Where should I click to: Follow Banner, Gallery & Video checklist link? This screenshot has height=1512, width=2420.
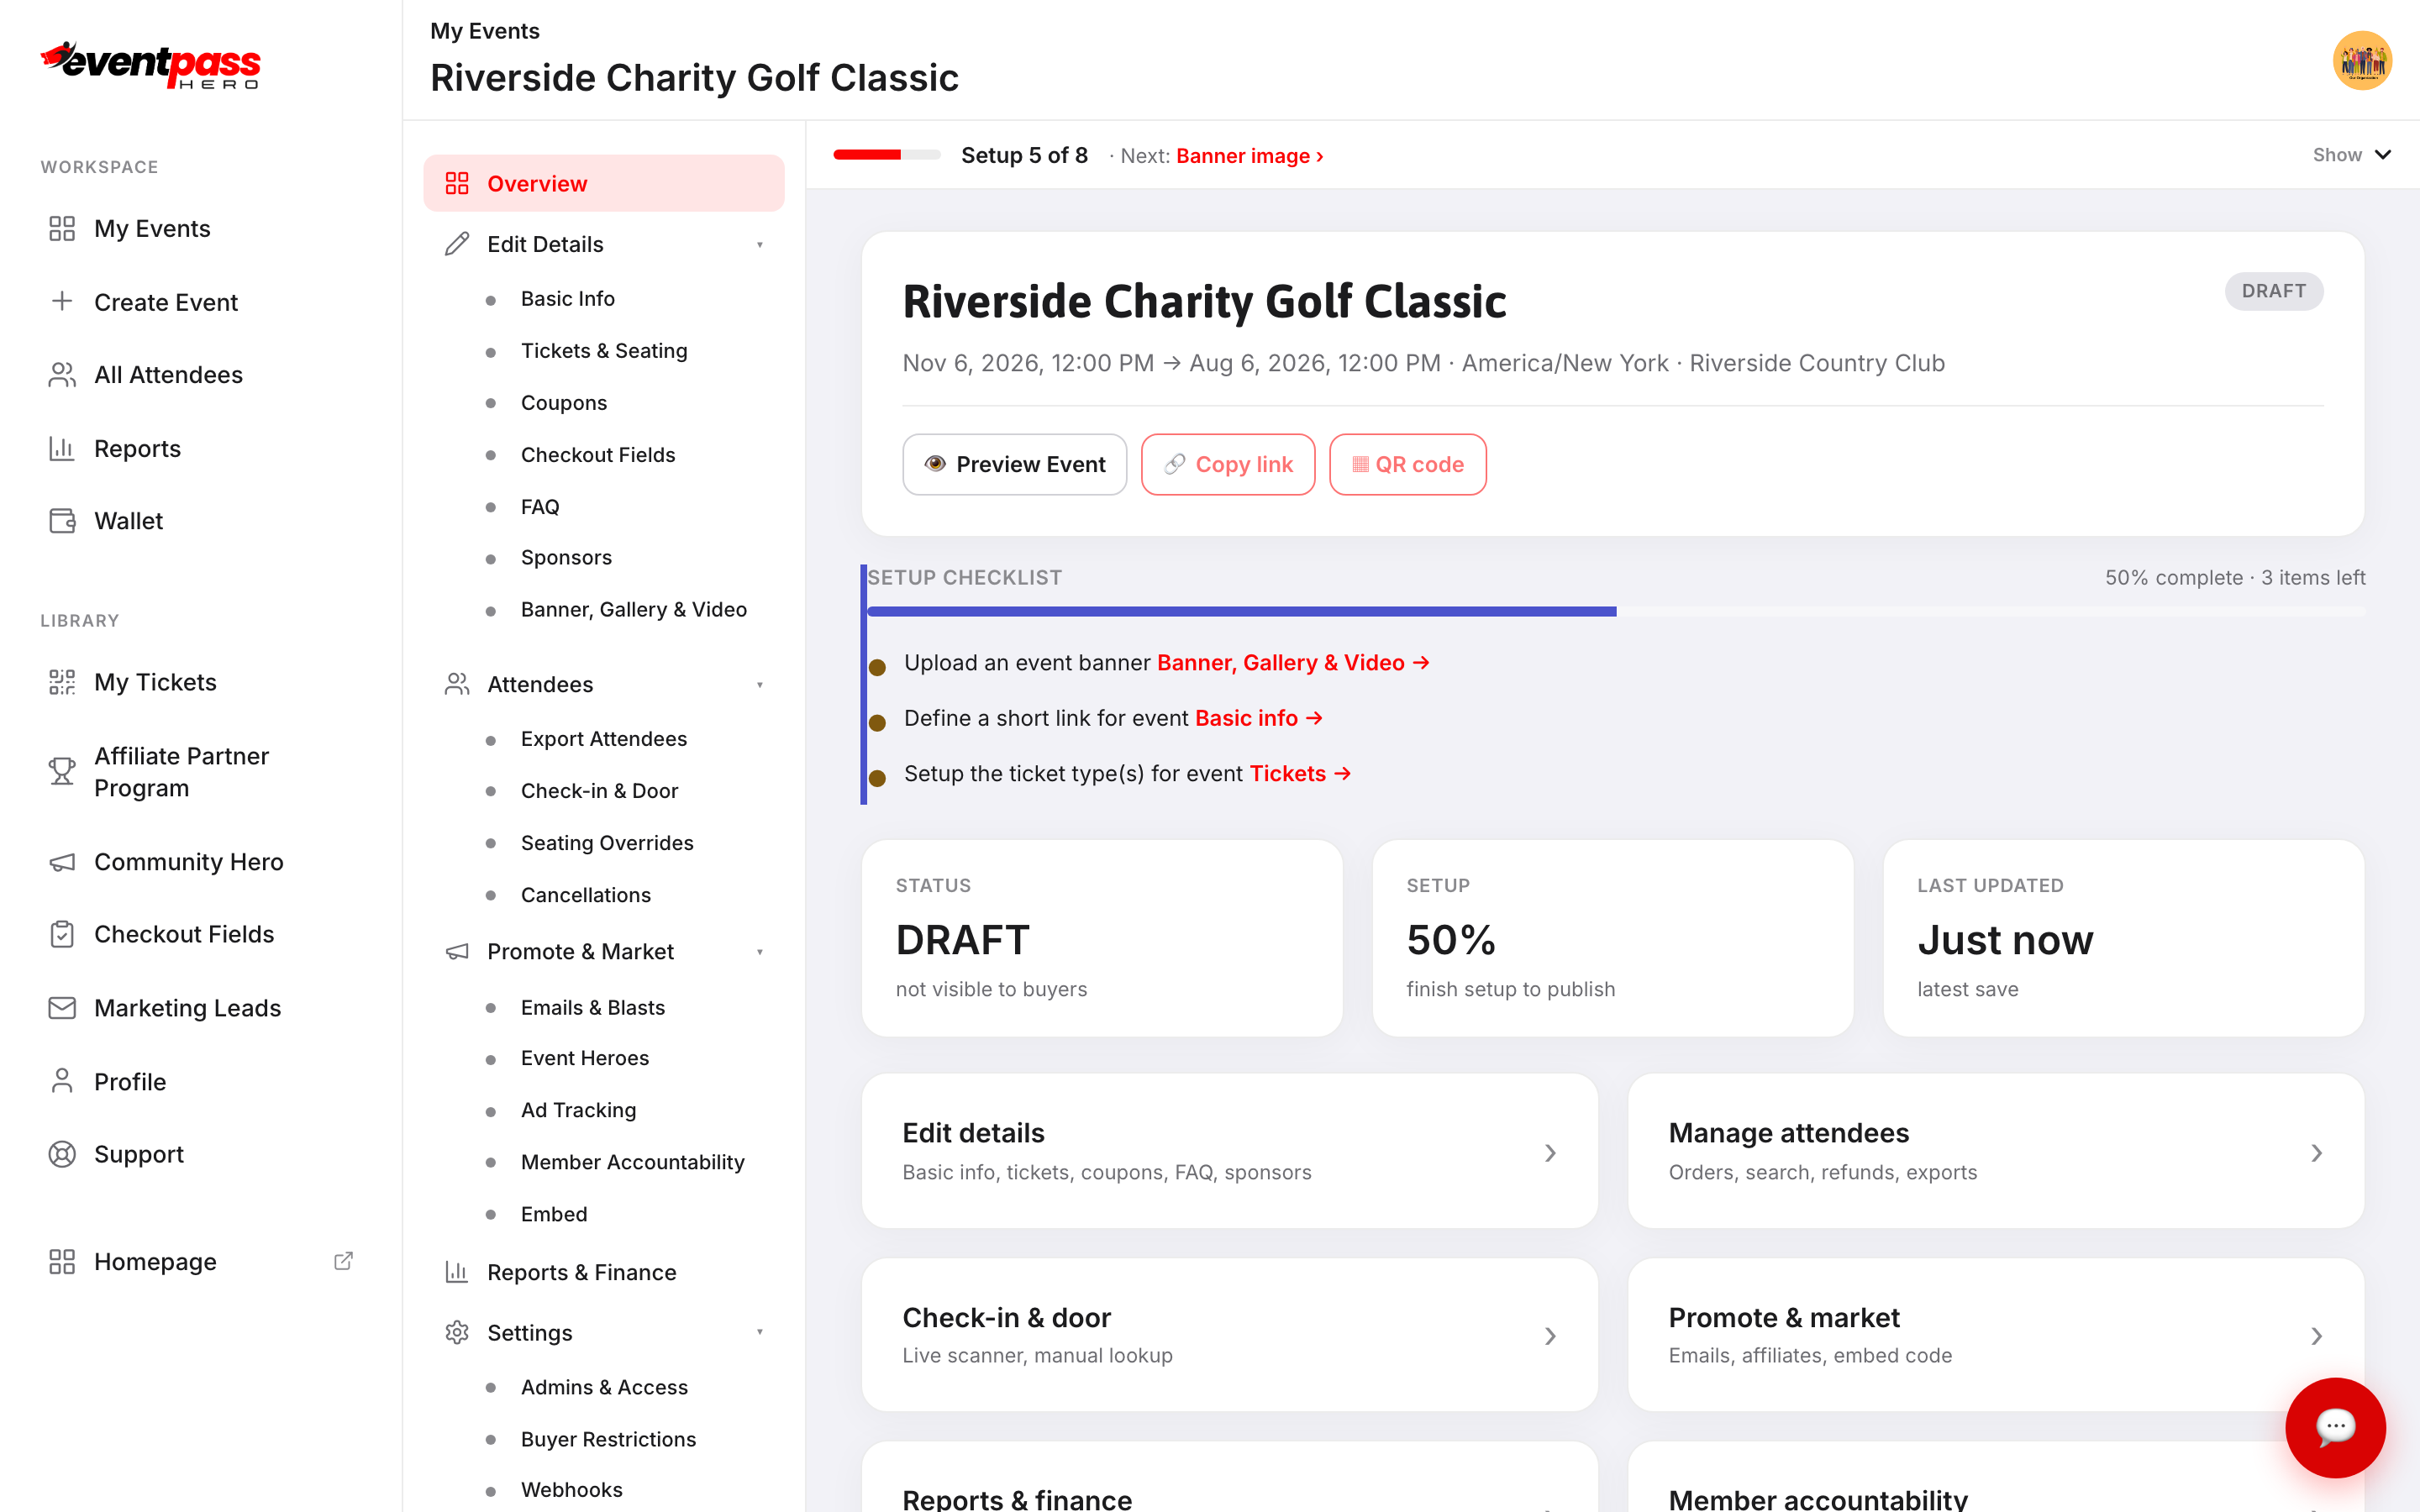(x=1293, y=663)
